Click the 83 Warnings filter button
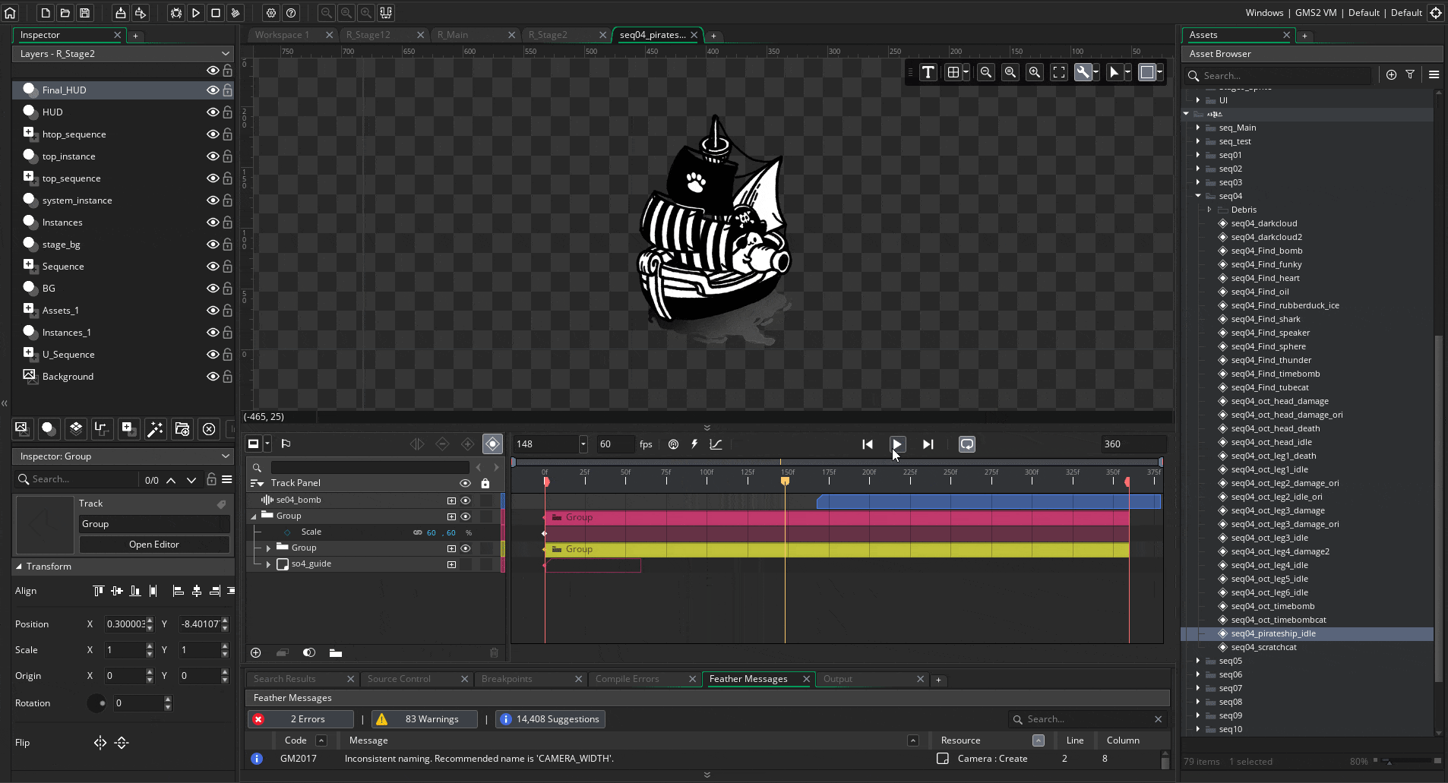Image resolution: width=1448 pixels, height=783 pixels. (425, 719)
